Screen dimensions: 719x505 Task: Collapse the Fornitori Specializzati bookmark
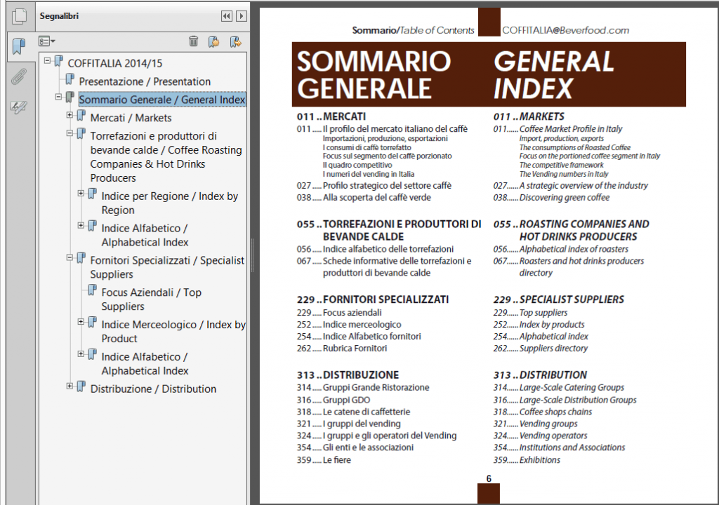pos(69,258)
